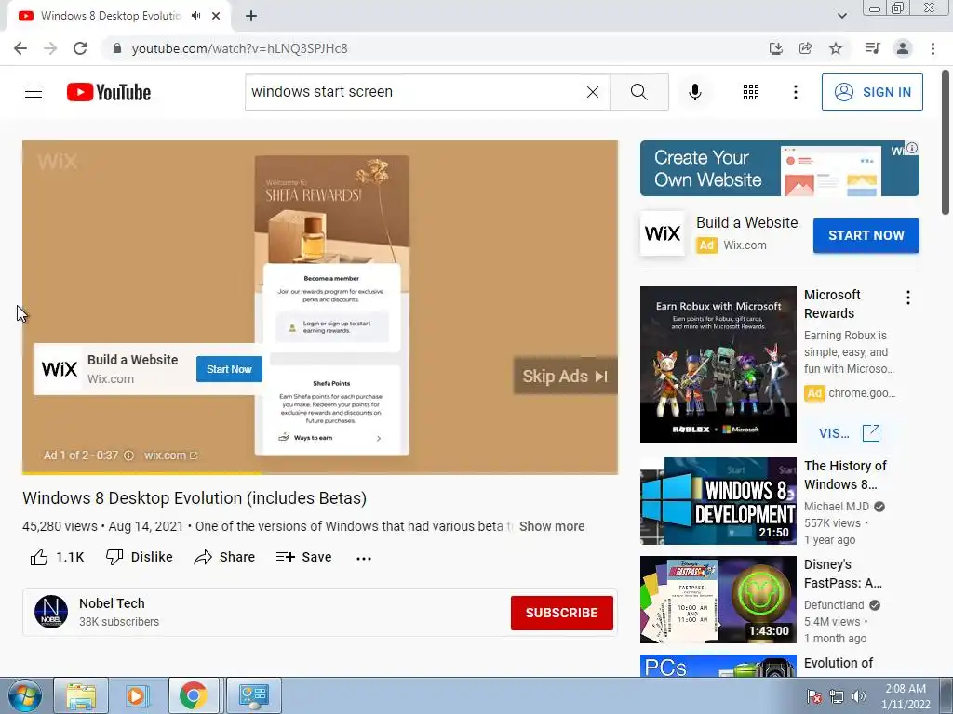Save the video to a playlist
The width and height of the screenshot is (953, 714).
(x=304, y=558)
